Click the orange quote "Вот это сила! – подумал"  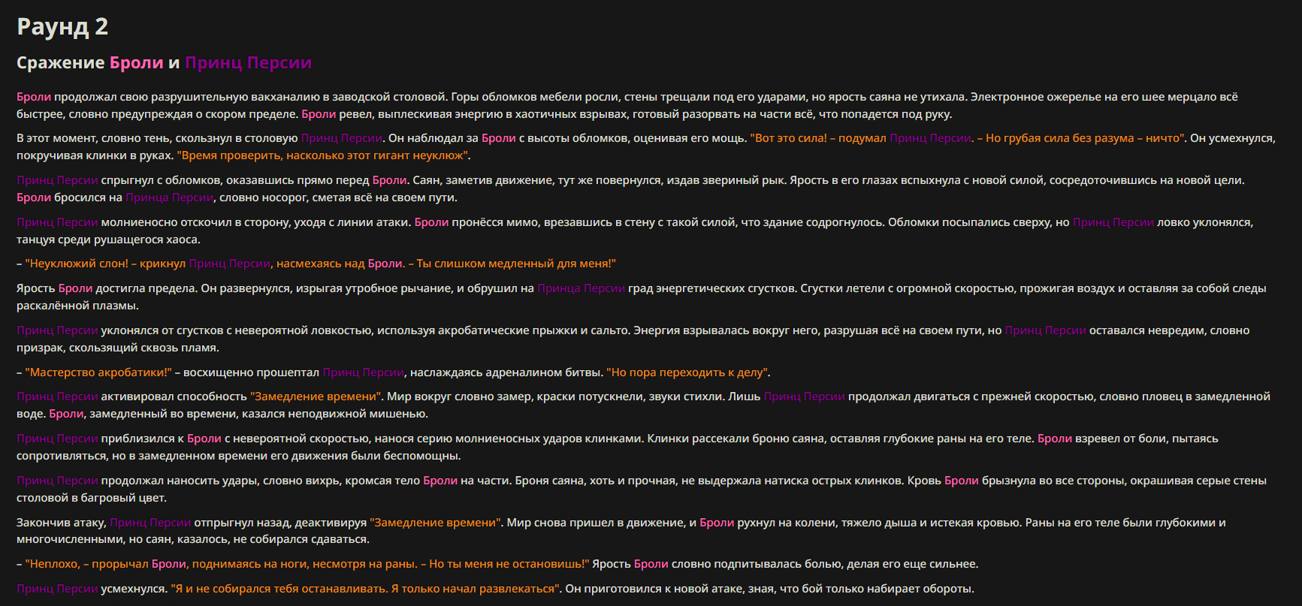(818, 138)
